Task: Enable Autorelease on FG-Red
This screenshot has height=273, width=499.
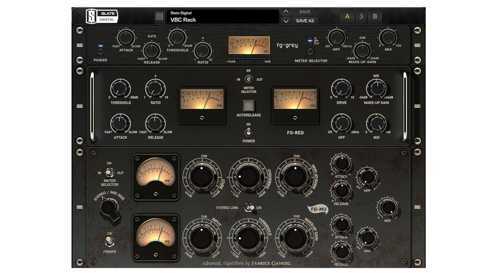Action: (249, 106)
